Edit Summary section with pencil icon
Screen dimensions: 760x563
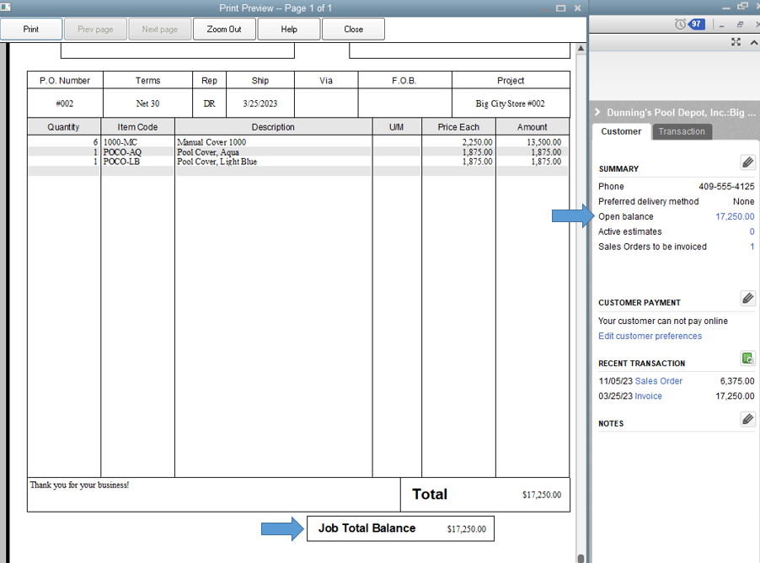coord(748,162)
